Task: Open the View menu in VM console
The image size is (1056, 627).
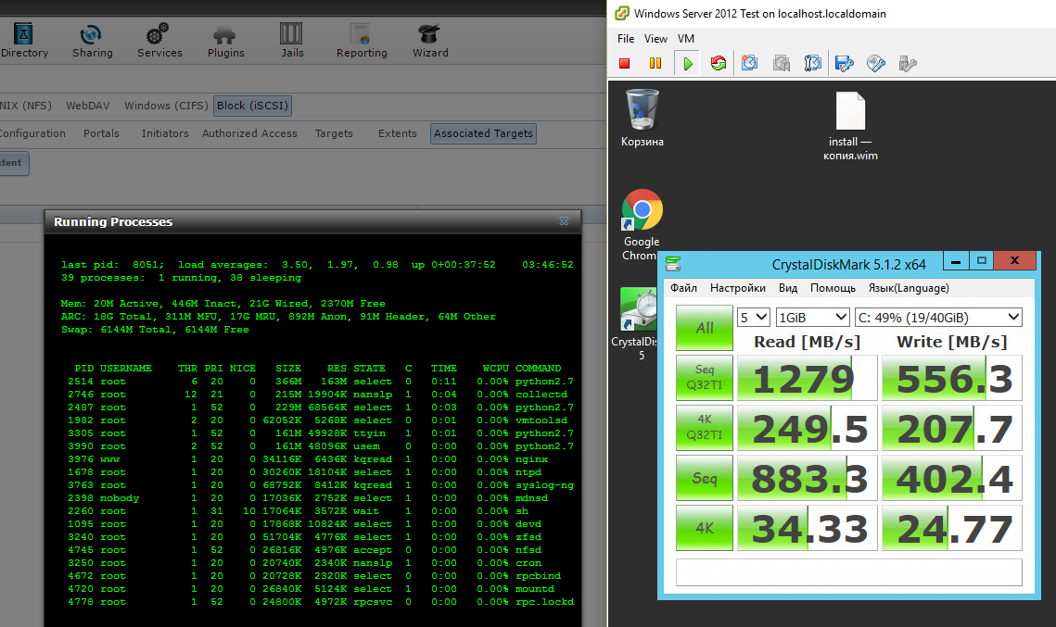Action: coord(655,39)
